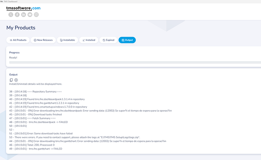The image size is (261, 160).
Task: Switch to the Installed tab
Action: pos(89,40)
